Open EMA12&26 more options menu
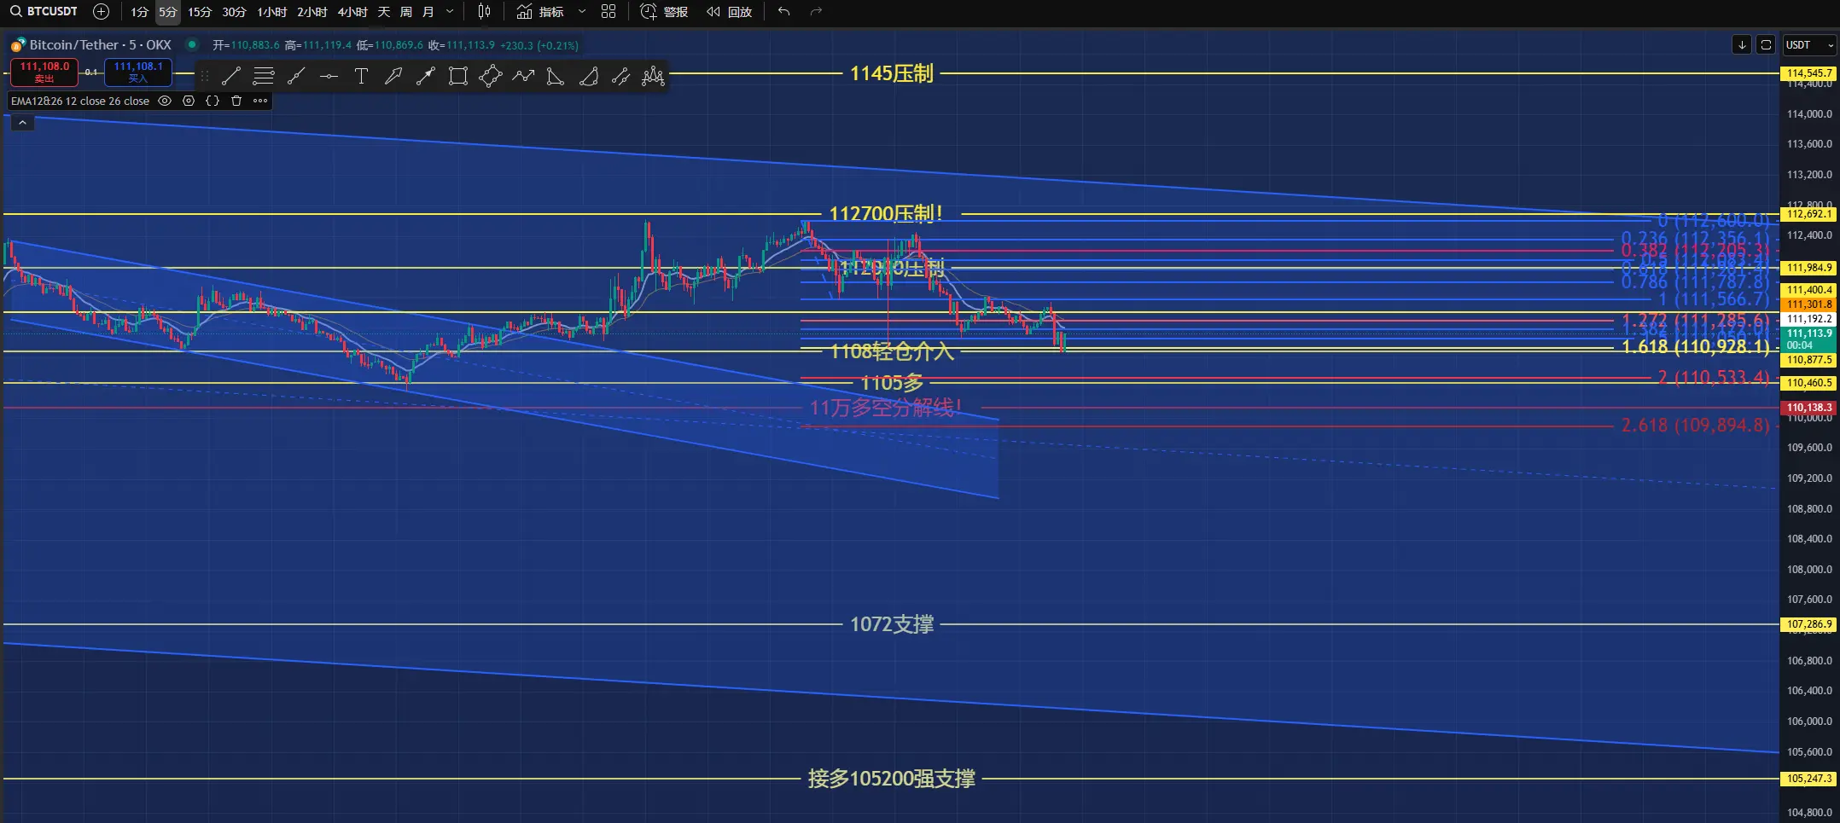1840x823 pixels. [260, 101]
